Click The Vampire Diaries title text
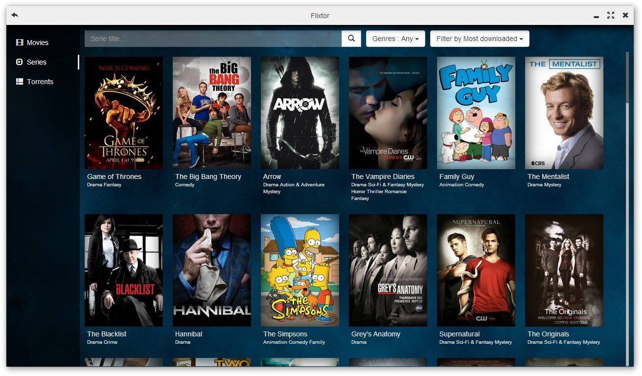 [383, 177]
